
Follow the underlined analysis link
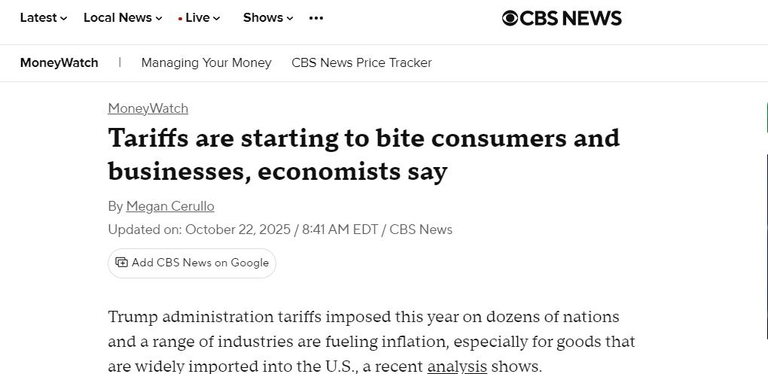click(x=457, y=366)
